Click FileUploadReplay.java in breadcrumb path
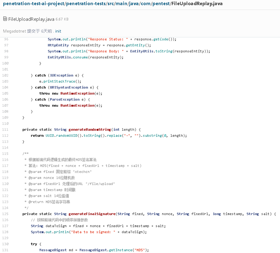This screenshot has height=253, width=280. (x=197, y=4)
